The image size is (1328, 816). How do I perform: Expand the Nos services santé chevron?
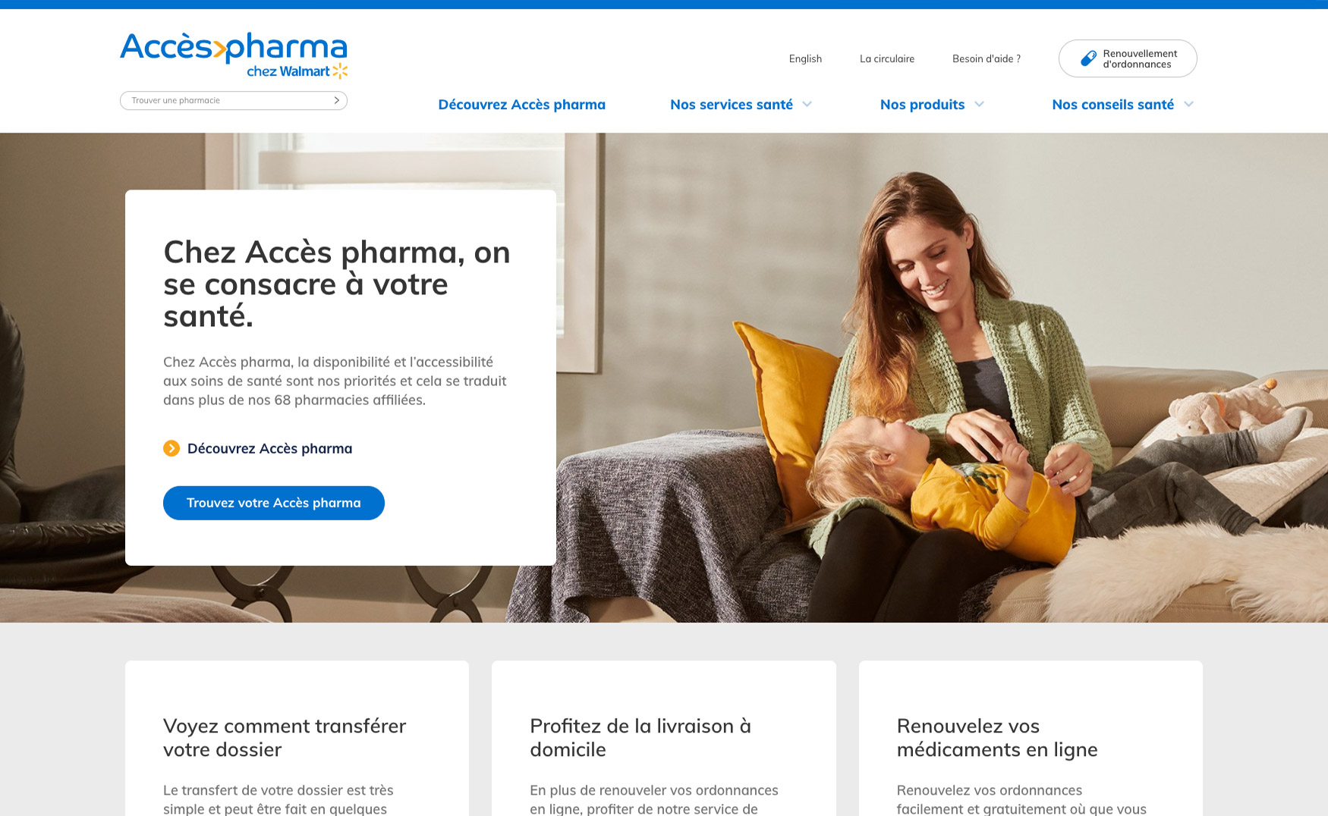point(807,105)
